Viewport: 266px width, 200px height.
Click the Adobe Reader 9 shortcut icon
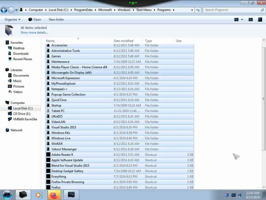pyautogui.click(x=48, y=154)
